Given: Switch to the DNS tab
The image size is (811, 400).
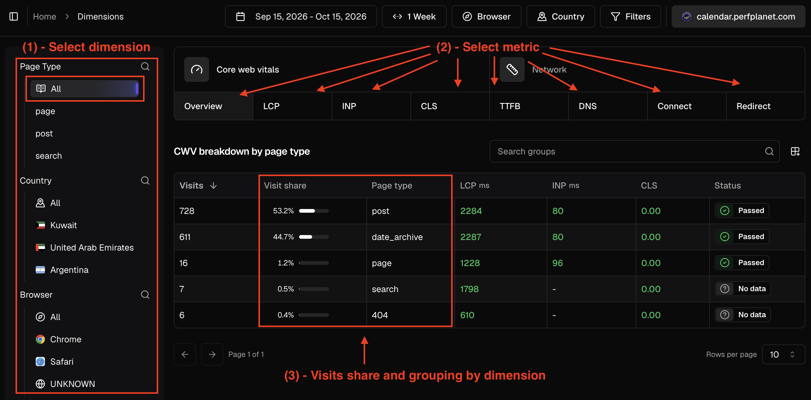Looking at the screenshot, I should coord(608,106).
